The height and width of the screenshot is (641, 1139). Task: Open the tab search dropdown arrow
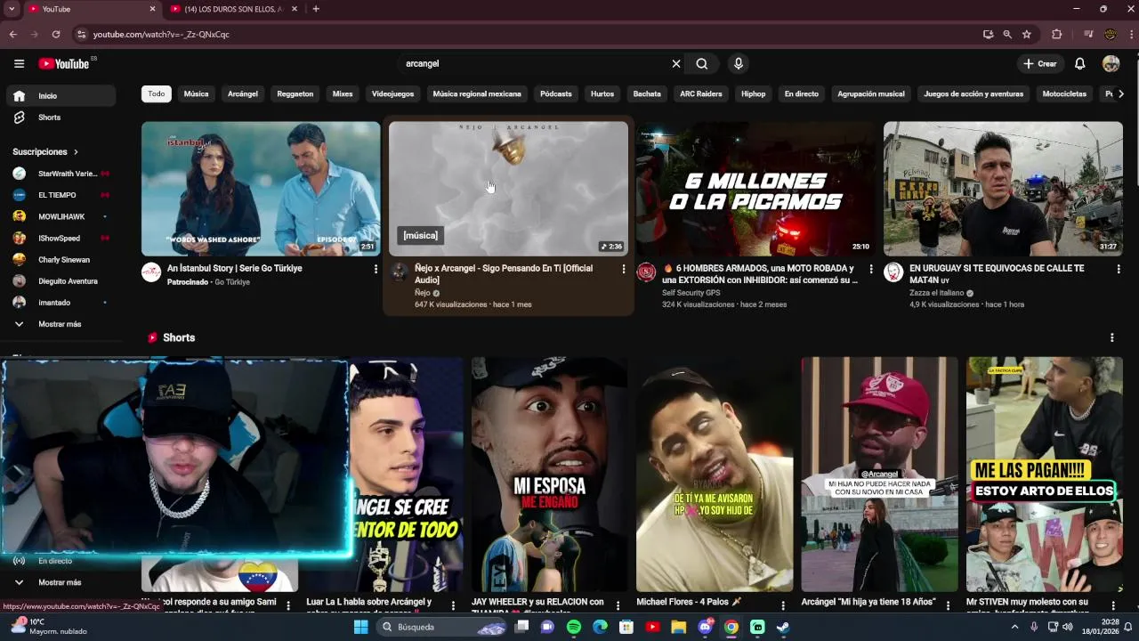[x=12, y=9]
